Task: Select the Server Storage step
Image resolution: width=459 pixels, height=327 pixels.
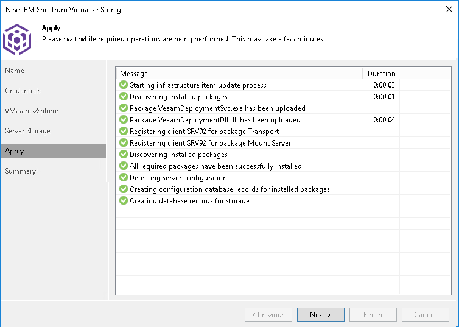Action: [28, 131]
